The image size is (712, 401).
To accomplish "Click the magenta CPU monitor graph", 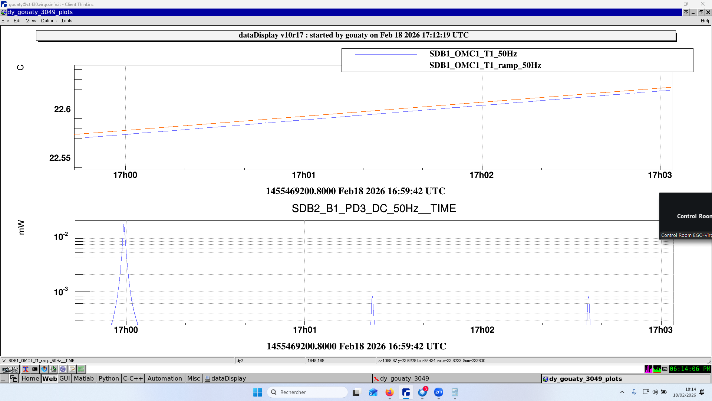I will pyautogui.click(x=648, y=369).
